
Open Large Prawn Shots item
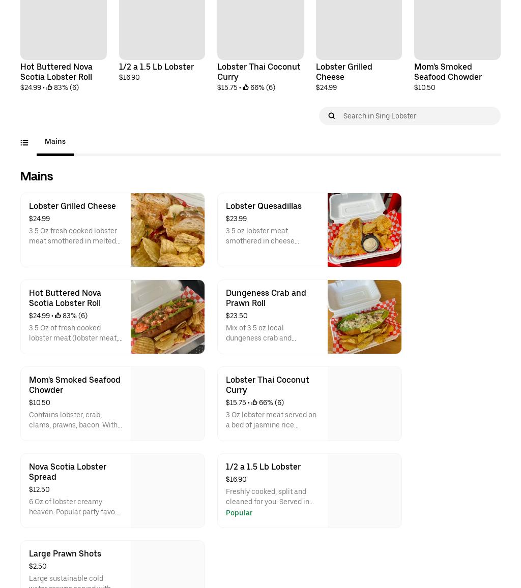click(x=65, y=553)
